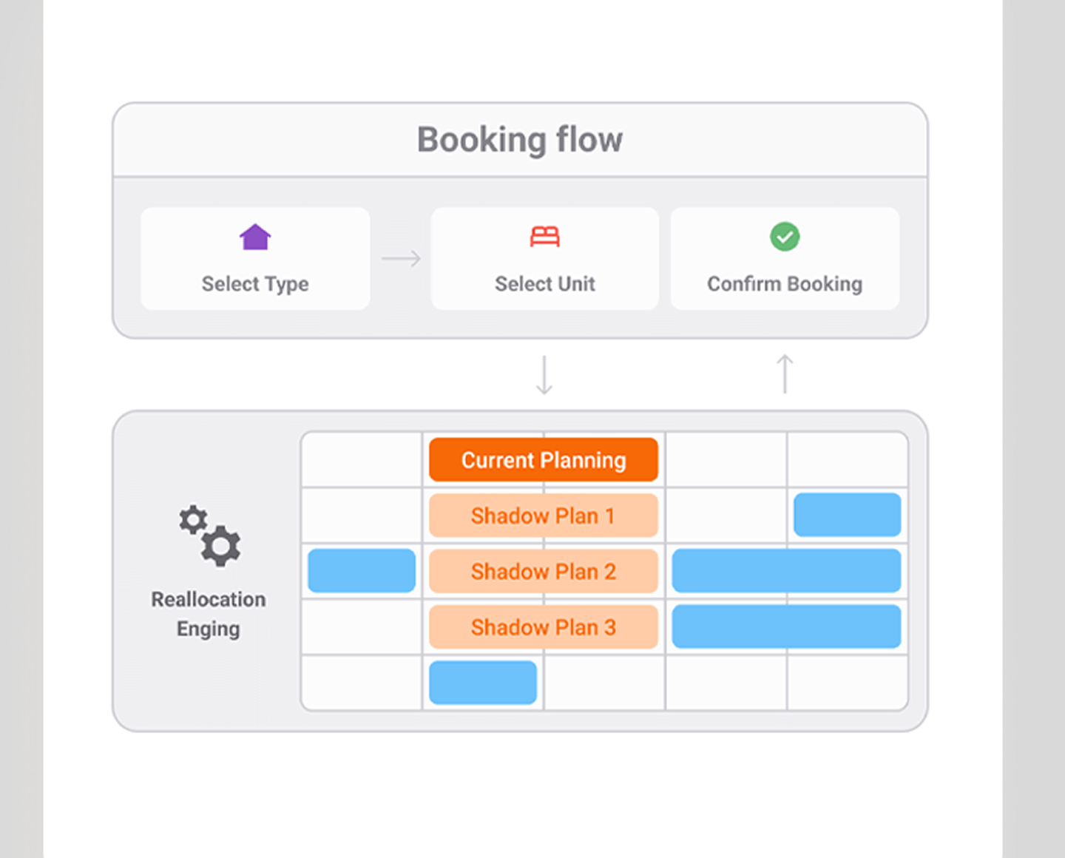Viewport: 1065px width, 858px height.
Task: Click the Reallocation Enging label
Action: (209, 614)
